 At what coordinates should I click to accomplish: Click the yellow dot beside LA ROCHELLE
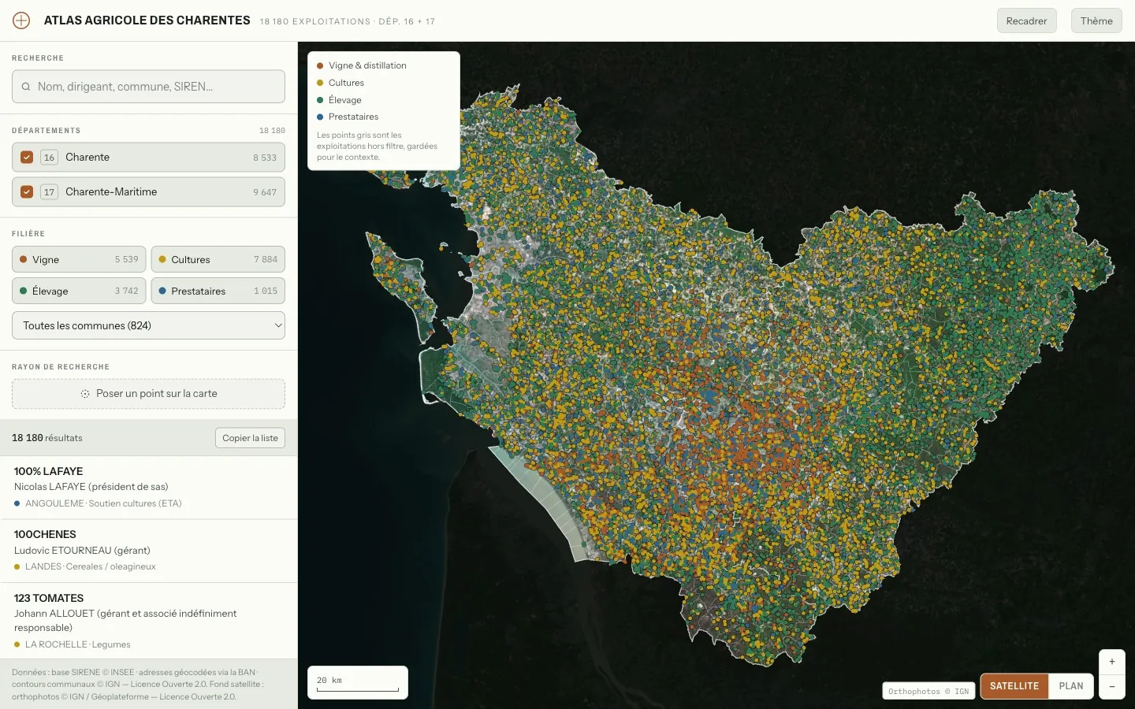[17, 644]
